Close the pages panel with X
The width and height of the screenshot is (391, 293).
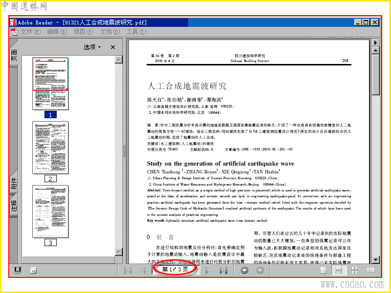coord(113,47)
